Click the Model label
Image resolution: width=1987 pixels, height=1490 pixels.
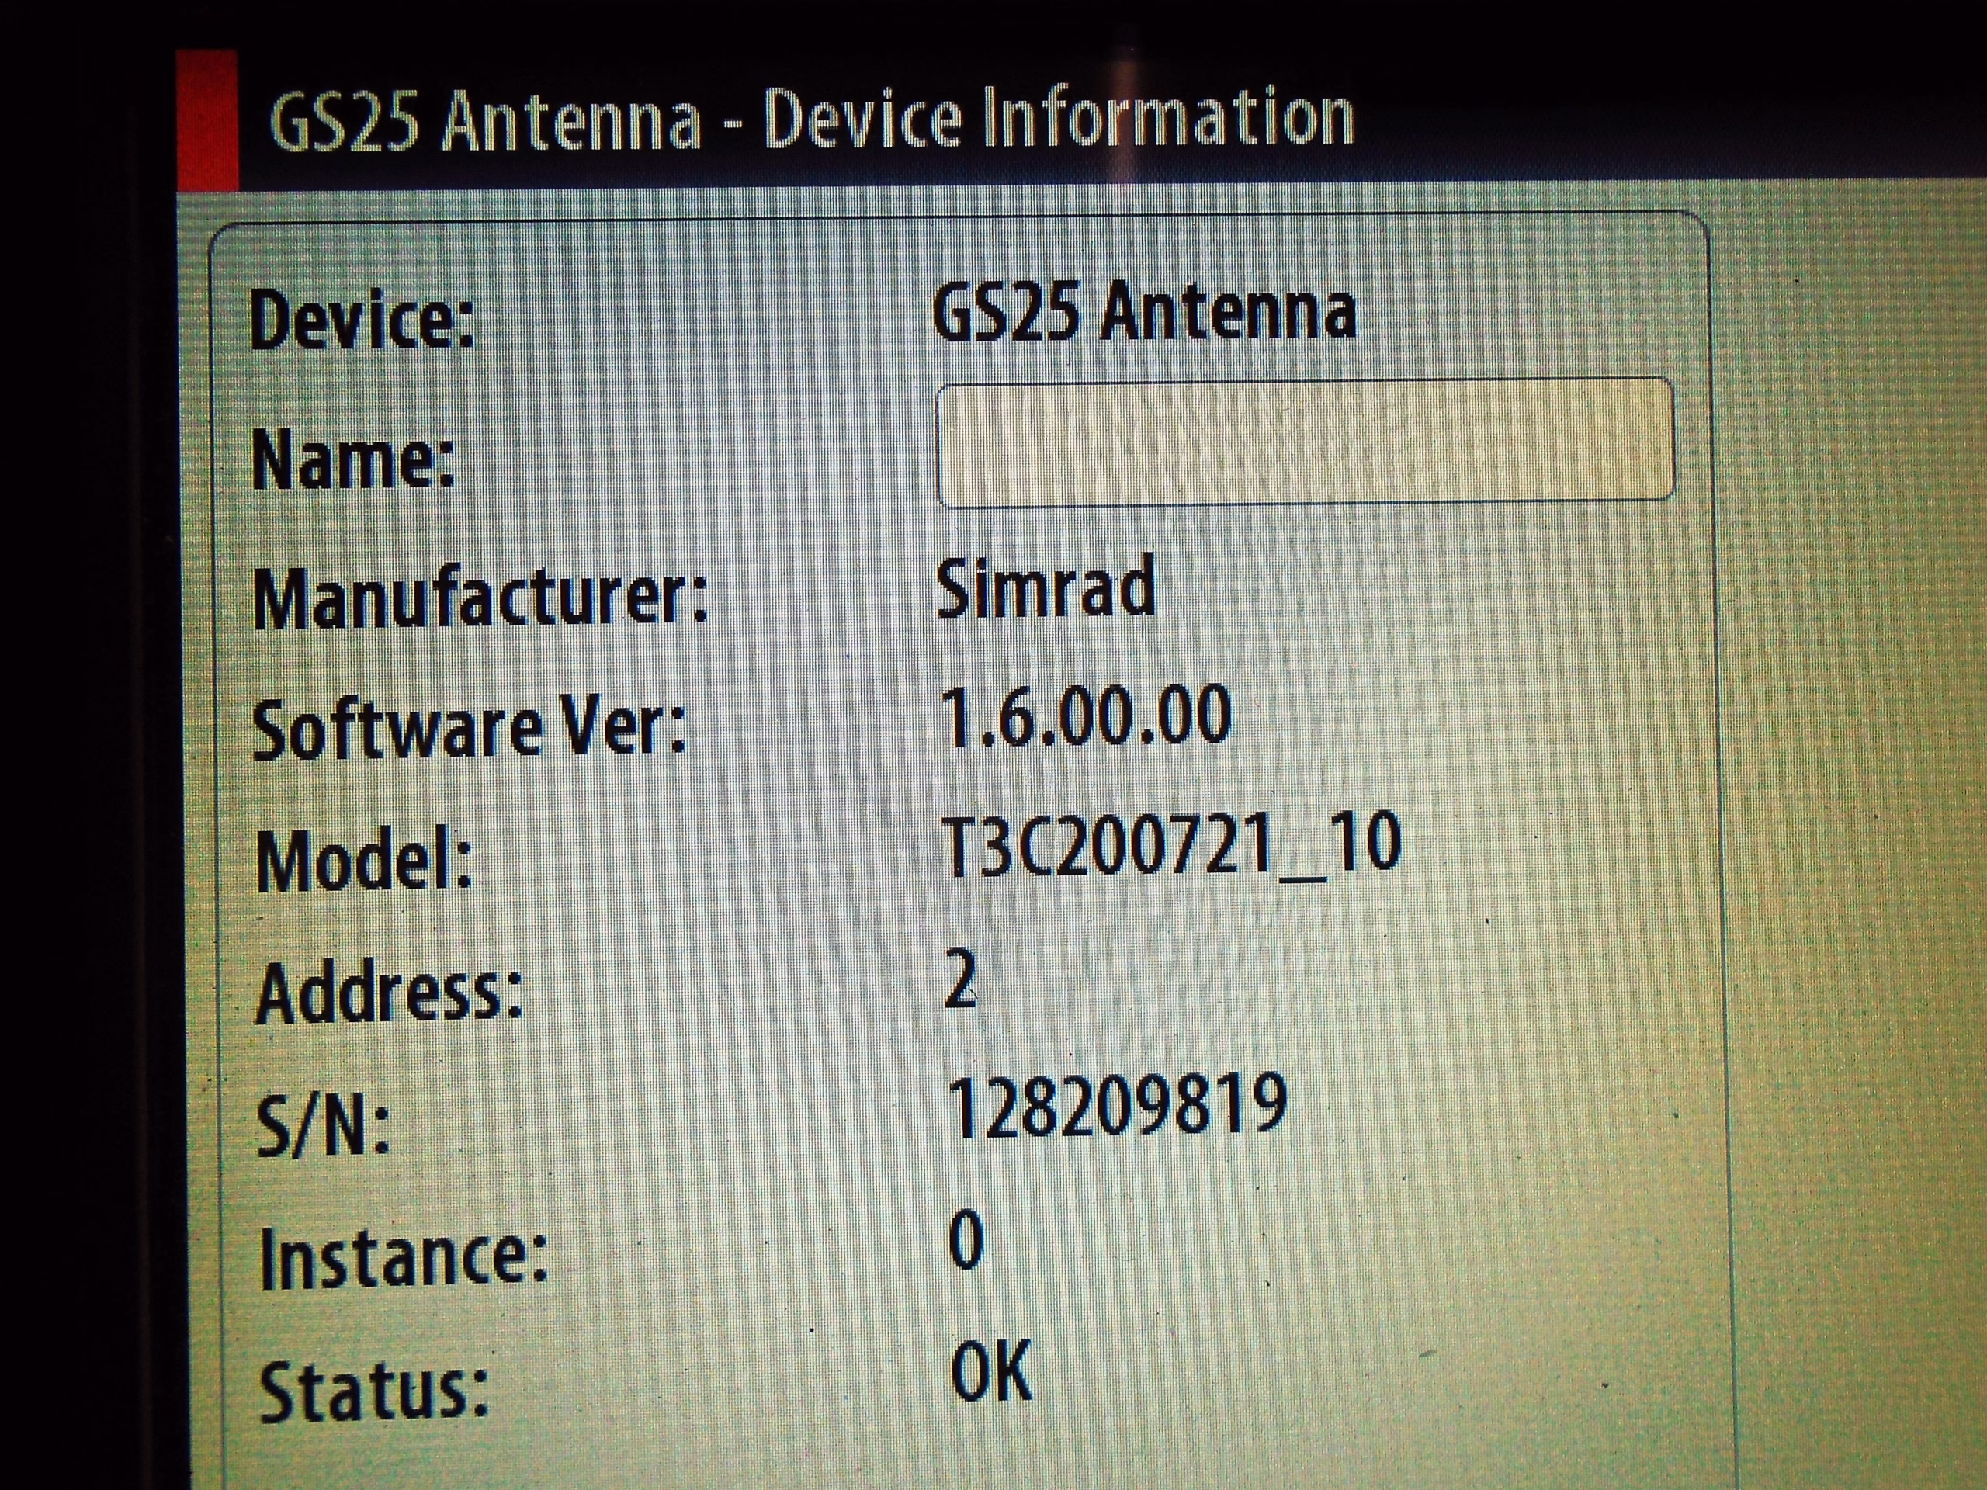click(x=364, y=861)
